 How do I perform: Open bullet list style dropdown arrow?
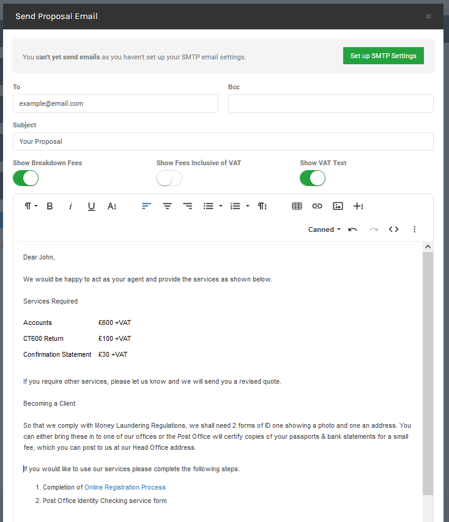click(x=221, y=206)
